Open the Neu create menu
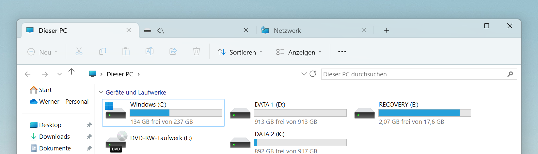The width and height of the screenshot is (538, 154). pos(43,52)
